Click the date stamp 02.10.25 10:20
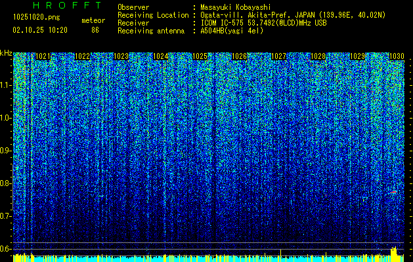 pos(40,30)
